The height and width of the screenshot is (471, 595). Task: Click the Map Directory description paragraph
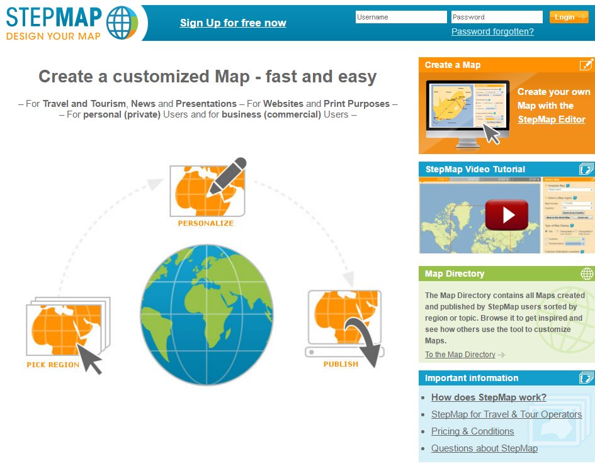505,318
